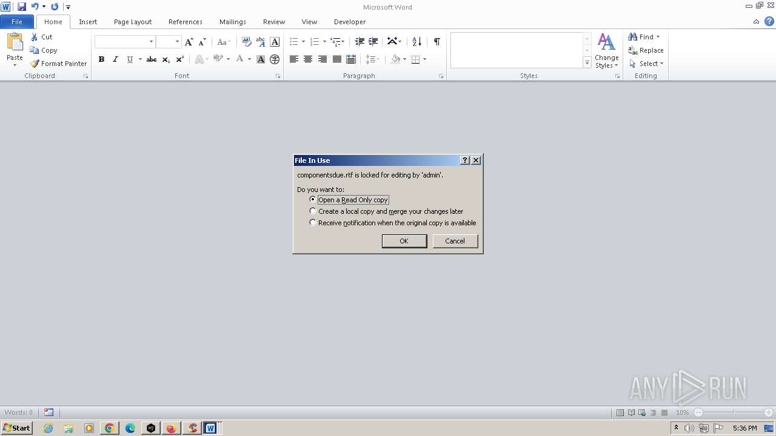Image resolution: width=776 pixels, height=436 pixels.
Task: Open Google Chrome from the taskbar
Action: click(x=110, y=428)
